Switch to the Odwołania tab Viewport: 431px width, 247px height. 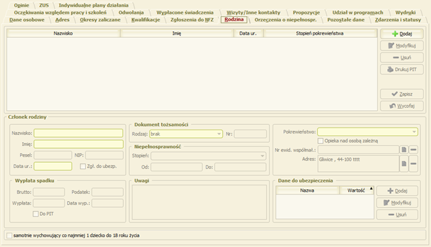(x=131, y=13)
